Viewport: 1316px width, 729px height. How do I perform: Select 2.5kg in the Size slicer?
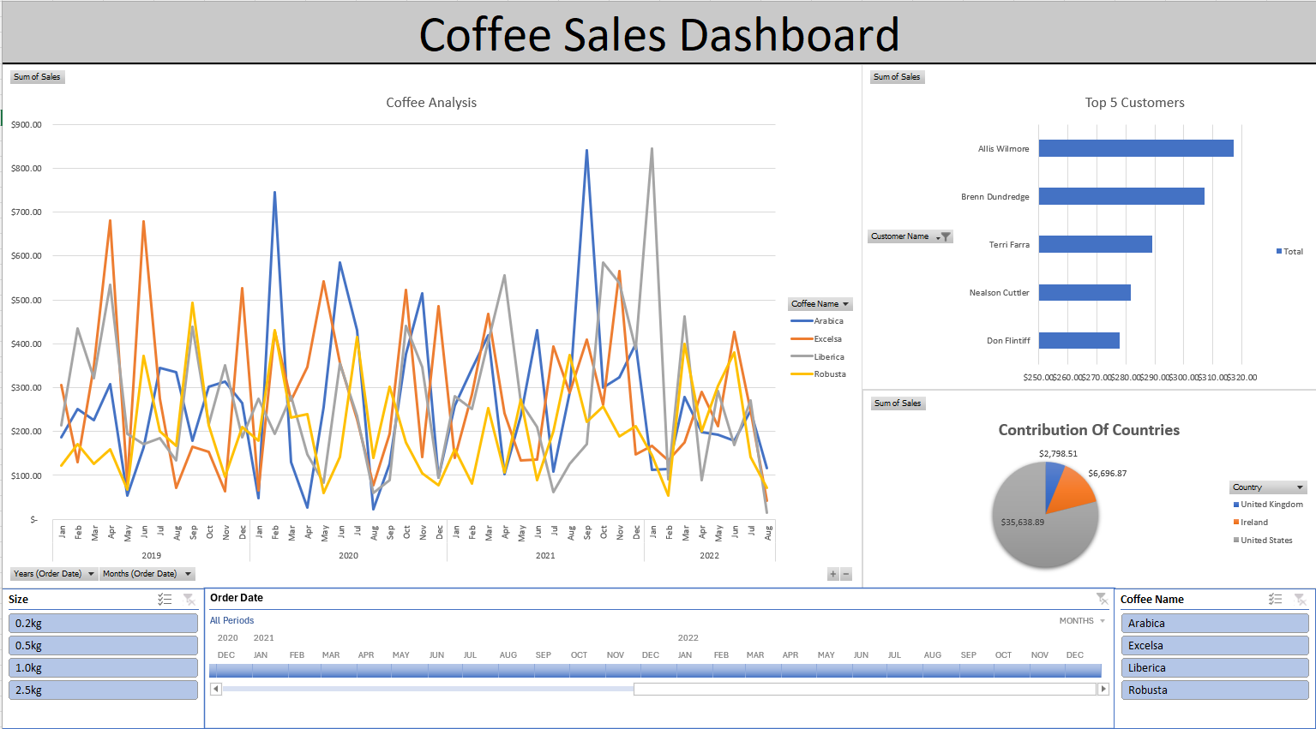point(103,690)
